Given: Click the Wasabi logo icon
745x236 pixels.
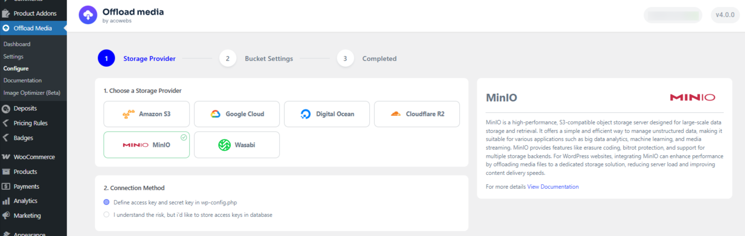Looking at the screenshot, I should 224,145.
